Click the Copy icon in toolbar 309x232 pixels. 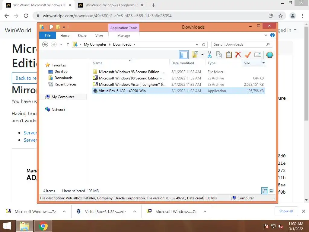pos(219,55)
